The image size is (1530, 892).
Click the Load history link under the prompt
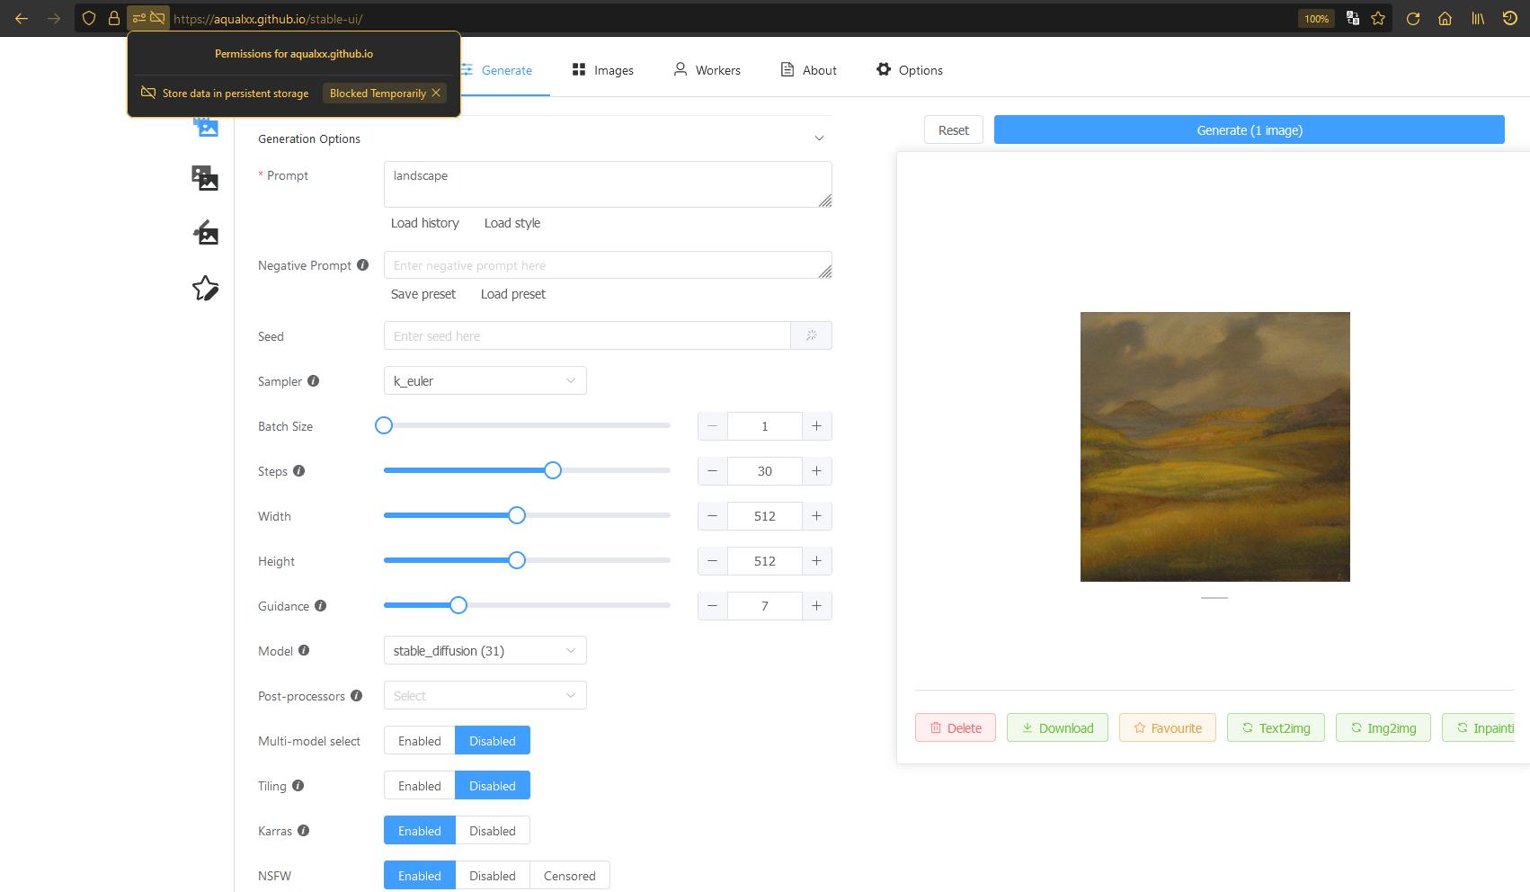click(424, 223)
